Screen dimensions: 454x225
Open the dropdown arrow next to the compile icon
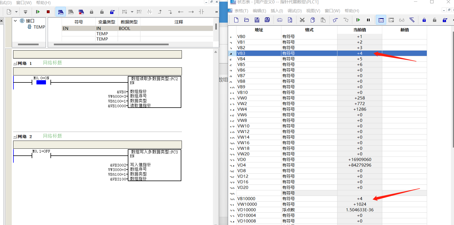pos(16,12)
